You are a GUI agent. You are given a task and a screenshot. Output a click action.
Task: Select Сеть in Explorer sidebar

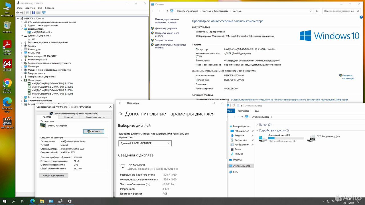tap(235, 172)
